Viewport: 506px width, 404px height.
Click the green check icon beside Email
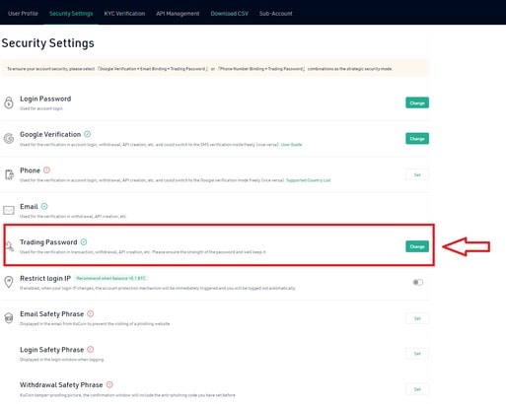[x=44, y=206]
